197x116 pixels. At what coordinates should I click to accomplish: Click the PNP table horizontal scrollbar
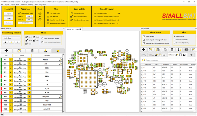click(x=168, y=111)
